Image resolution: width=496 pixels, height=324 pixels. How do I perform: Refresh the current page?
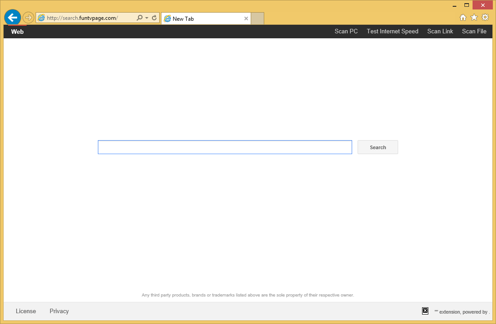[154, 18]
